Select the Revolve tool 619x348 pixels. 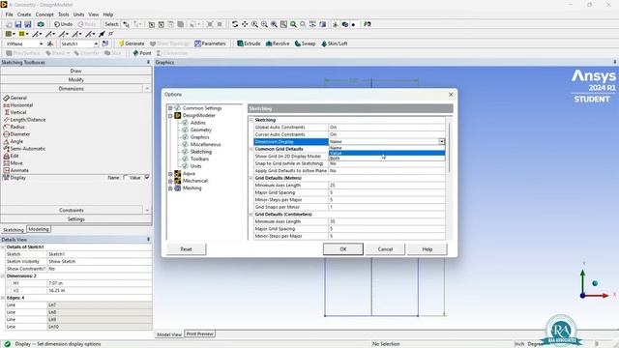[x=278, y=43]
